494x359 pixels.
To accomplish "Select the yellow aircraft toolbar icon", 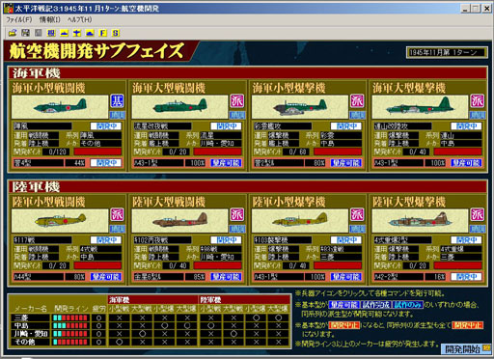I will tap(77, 33).
